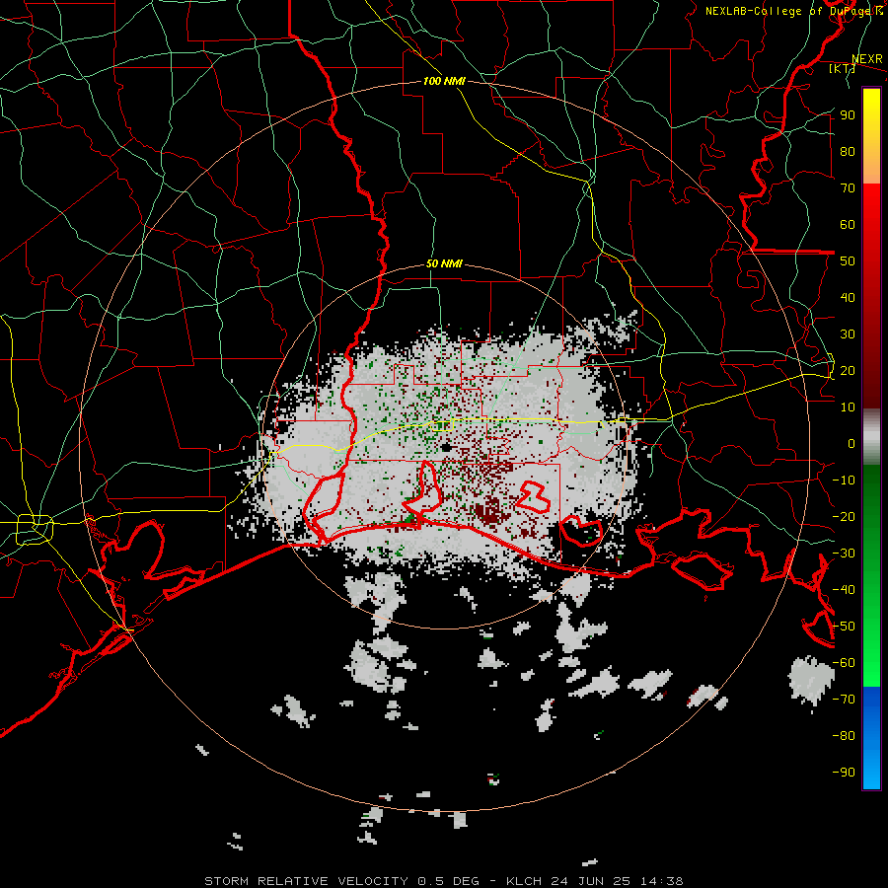
Task: Click the -90 value on the velocity scale
Action: pos(844,773)
